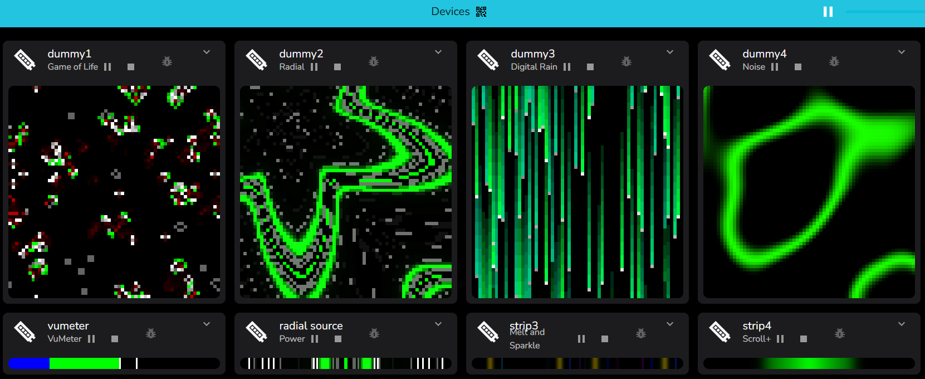Image resolution: width=925 pixels, height=379 pixels.
Task: Open the Devices page title
Action: pyautogui.click(x=451, y=12)
